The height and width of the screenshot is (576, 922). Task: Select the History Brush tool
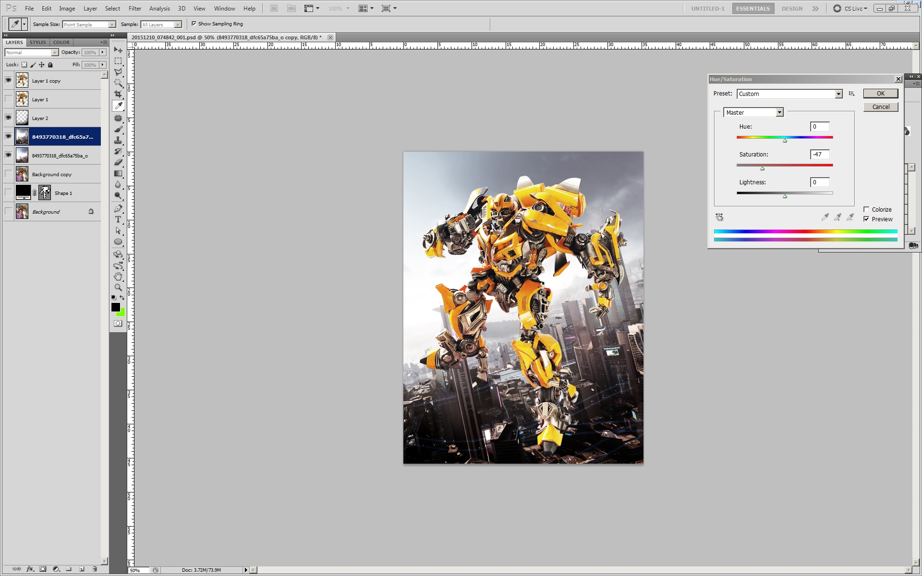(x=118, y=151)
